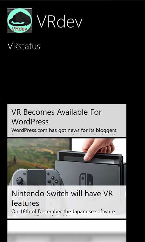Click the Joy-Con grip center piece

coord(36,177)
